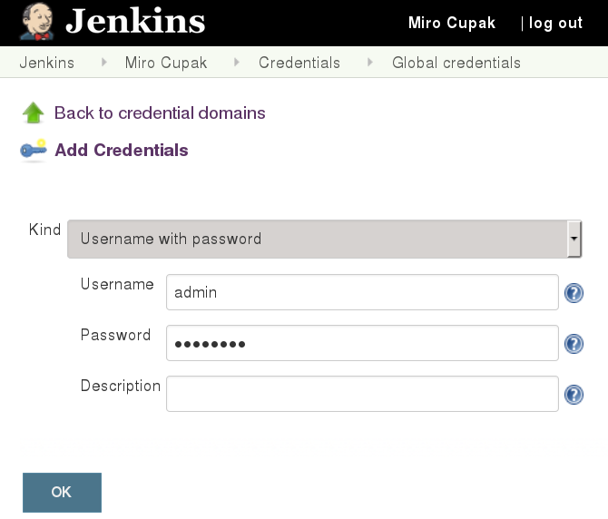608x519 pixels.
Task: Open help for the Password field
Action: [574, 344]
